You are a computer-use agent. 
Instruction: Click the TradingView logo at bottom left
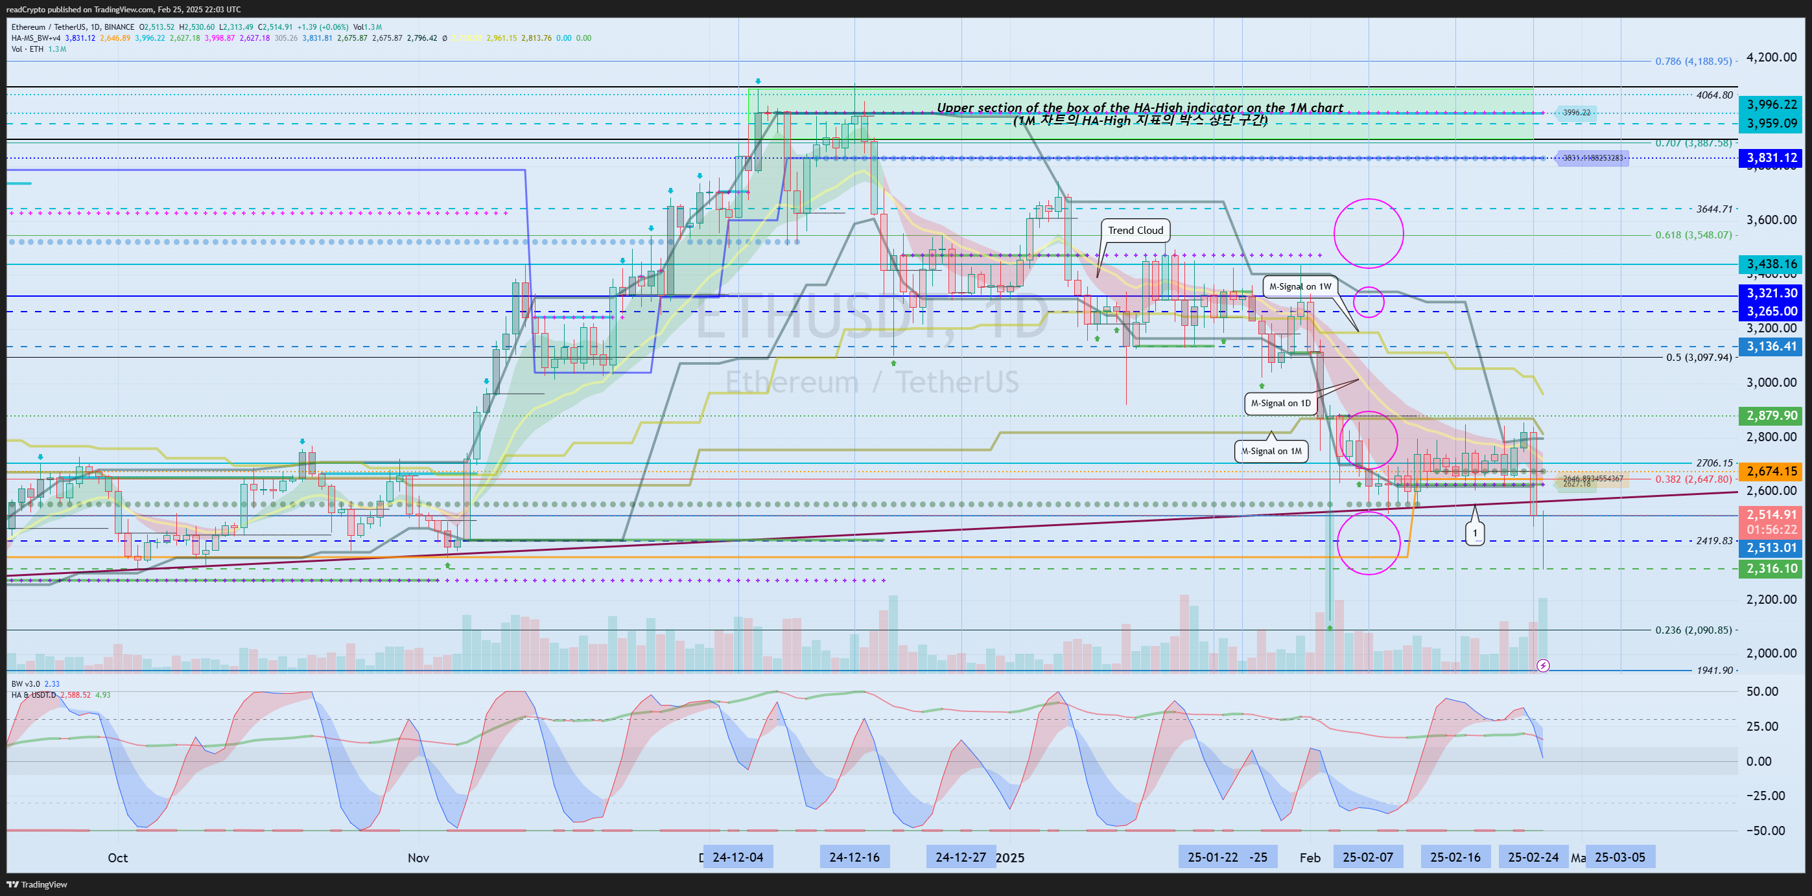coord(38,884)
